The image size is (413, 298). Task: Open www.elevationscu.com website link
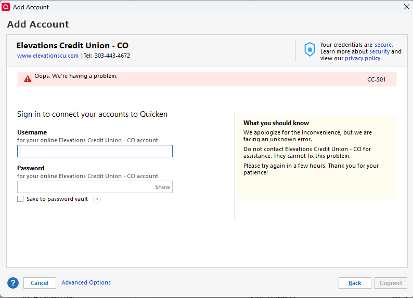click(48, 56)
